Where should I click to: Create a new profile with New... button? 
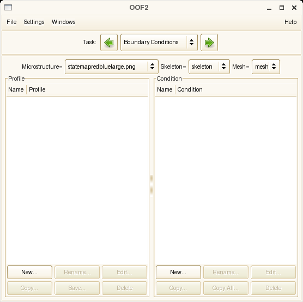pyautogui.click(x=29, y=272)
